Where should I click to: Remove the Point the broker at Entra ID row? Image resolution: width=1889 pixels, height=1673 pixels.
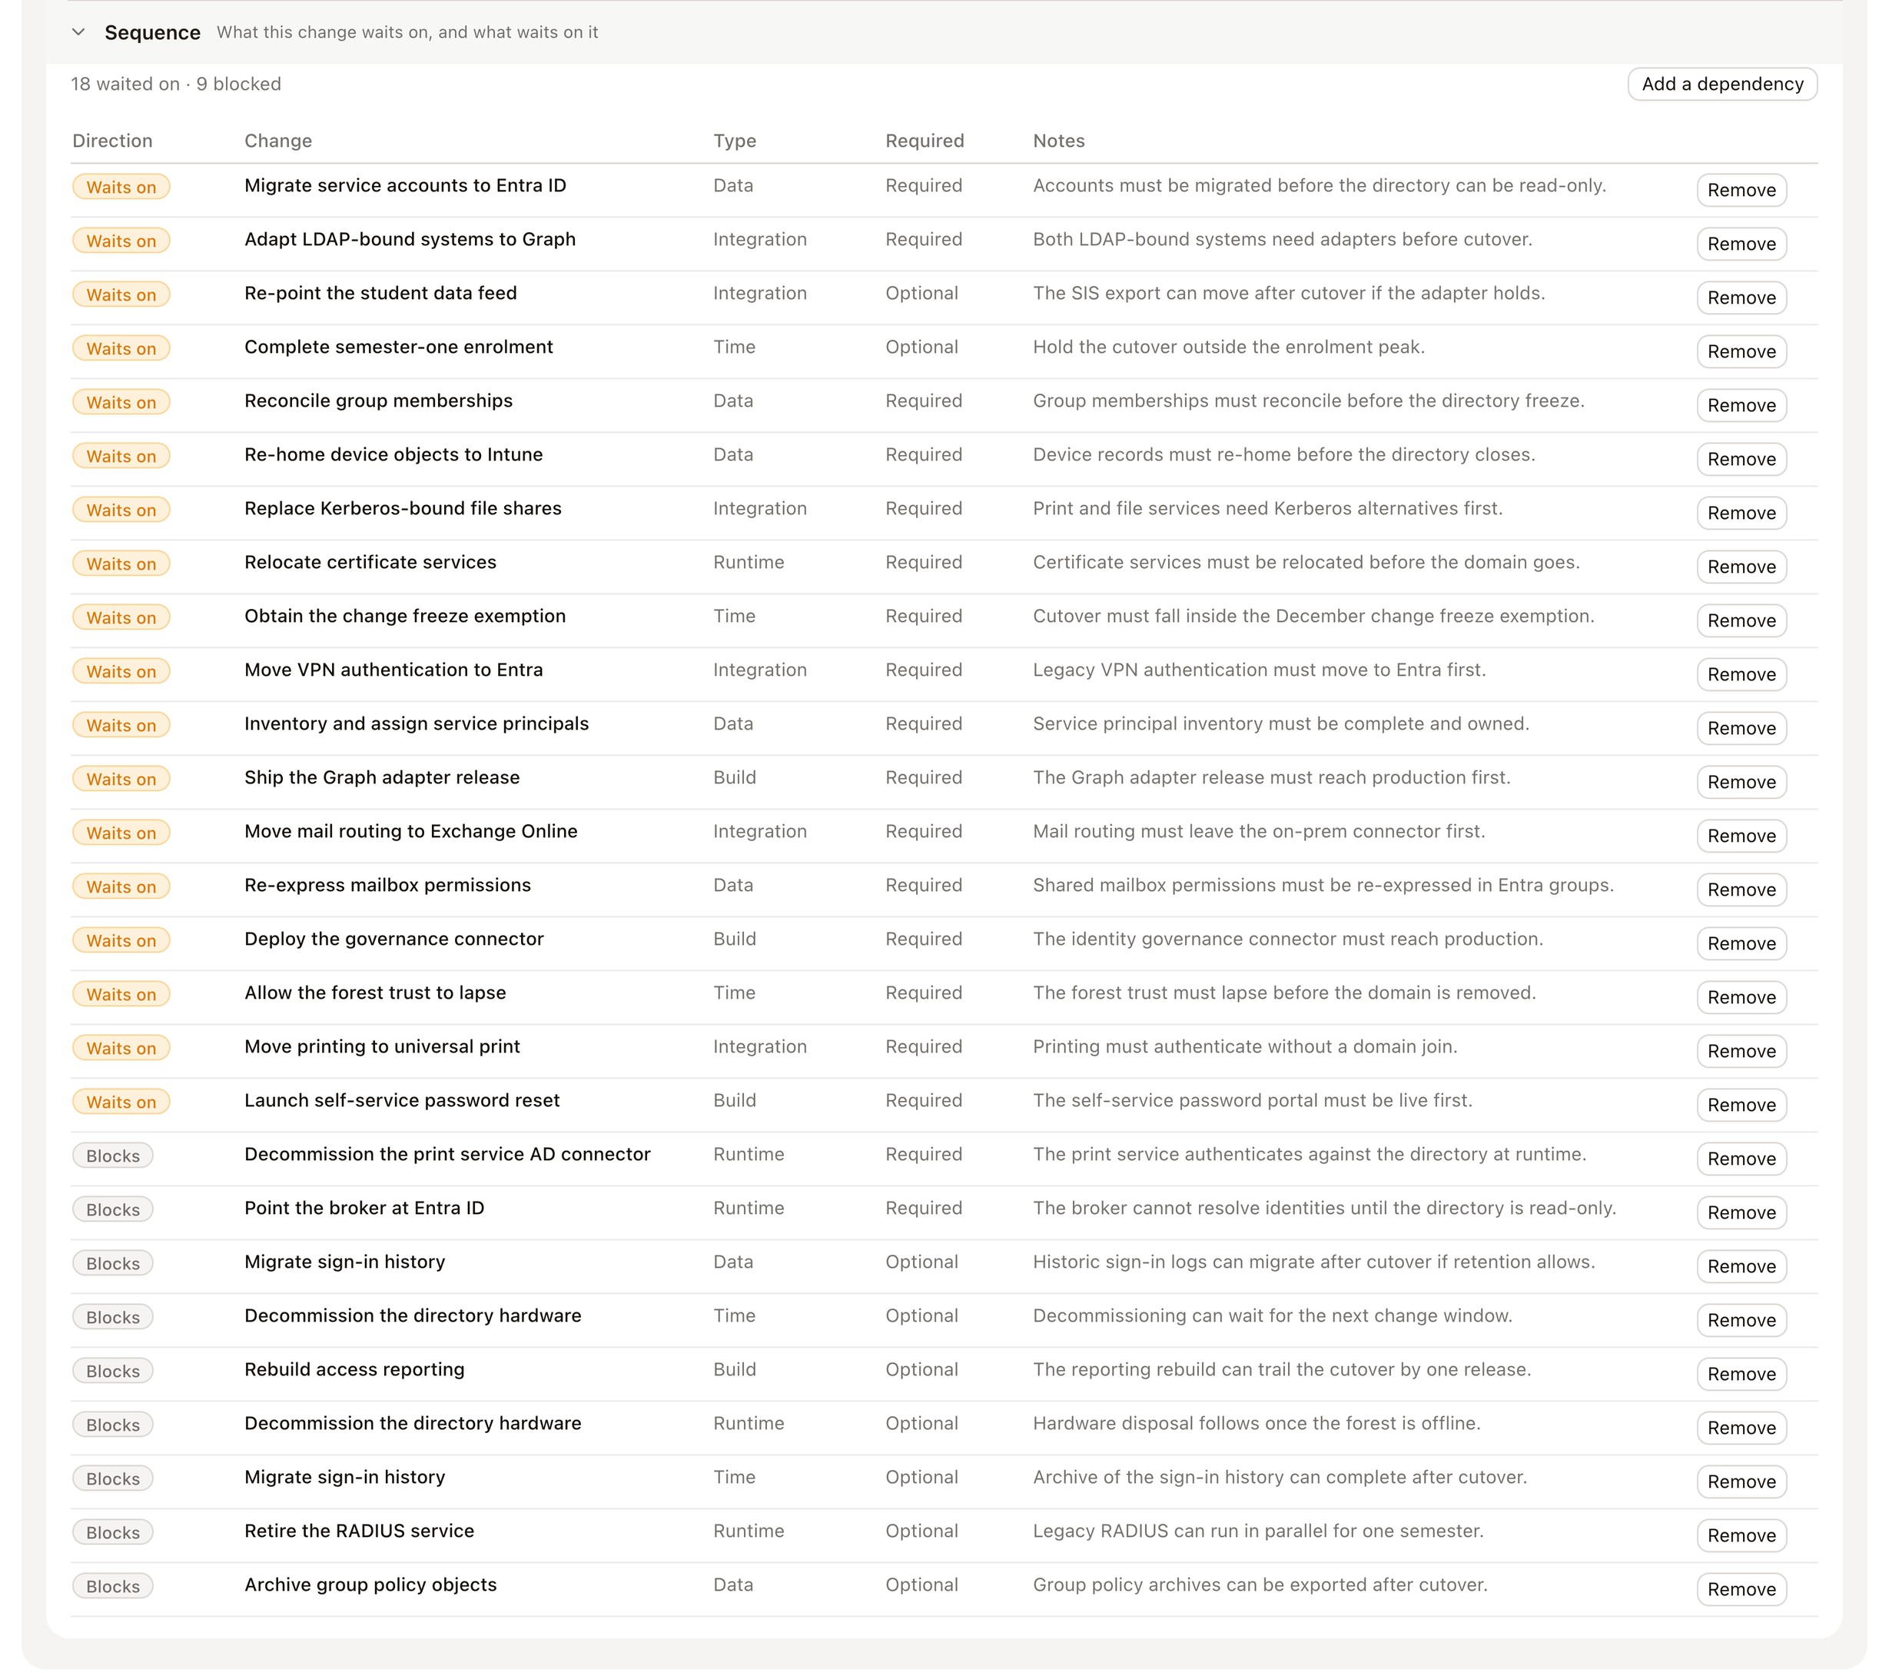click(1741, 1212)
